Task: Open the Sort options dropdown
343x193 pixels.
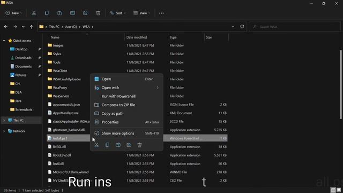Action: [x=118, y=13]
